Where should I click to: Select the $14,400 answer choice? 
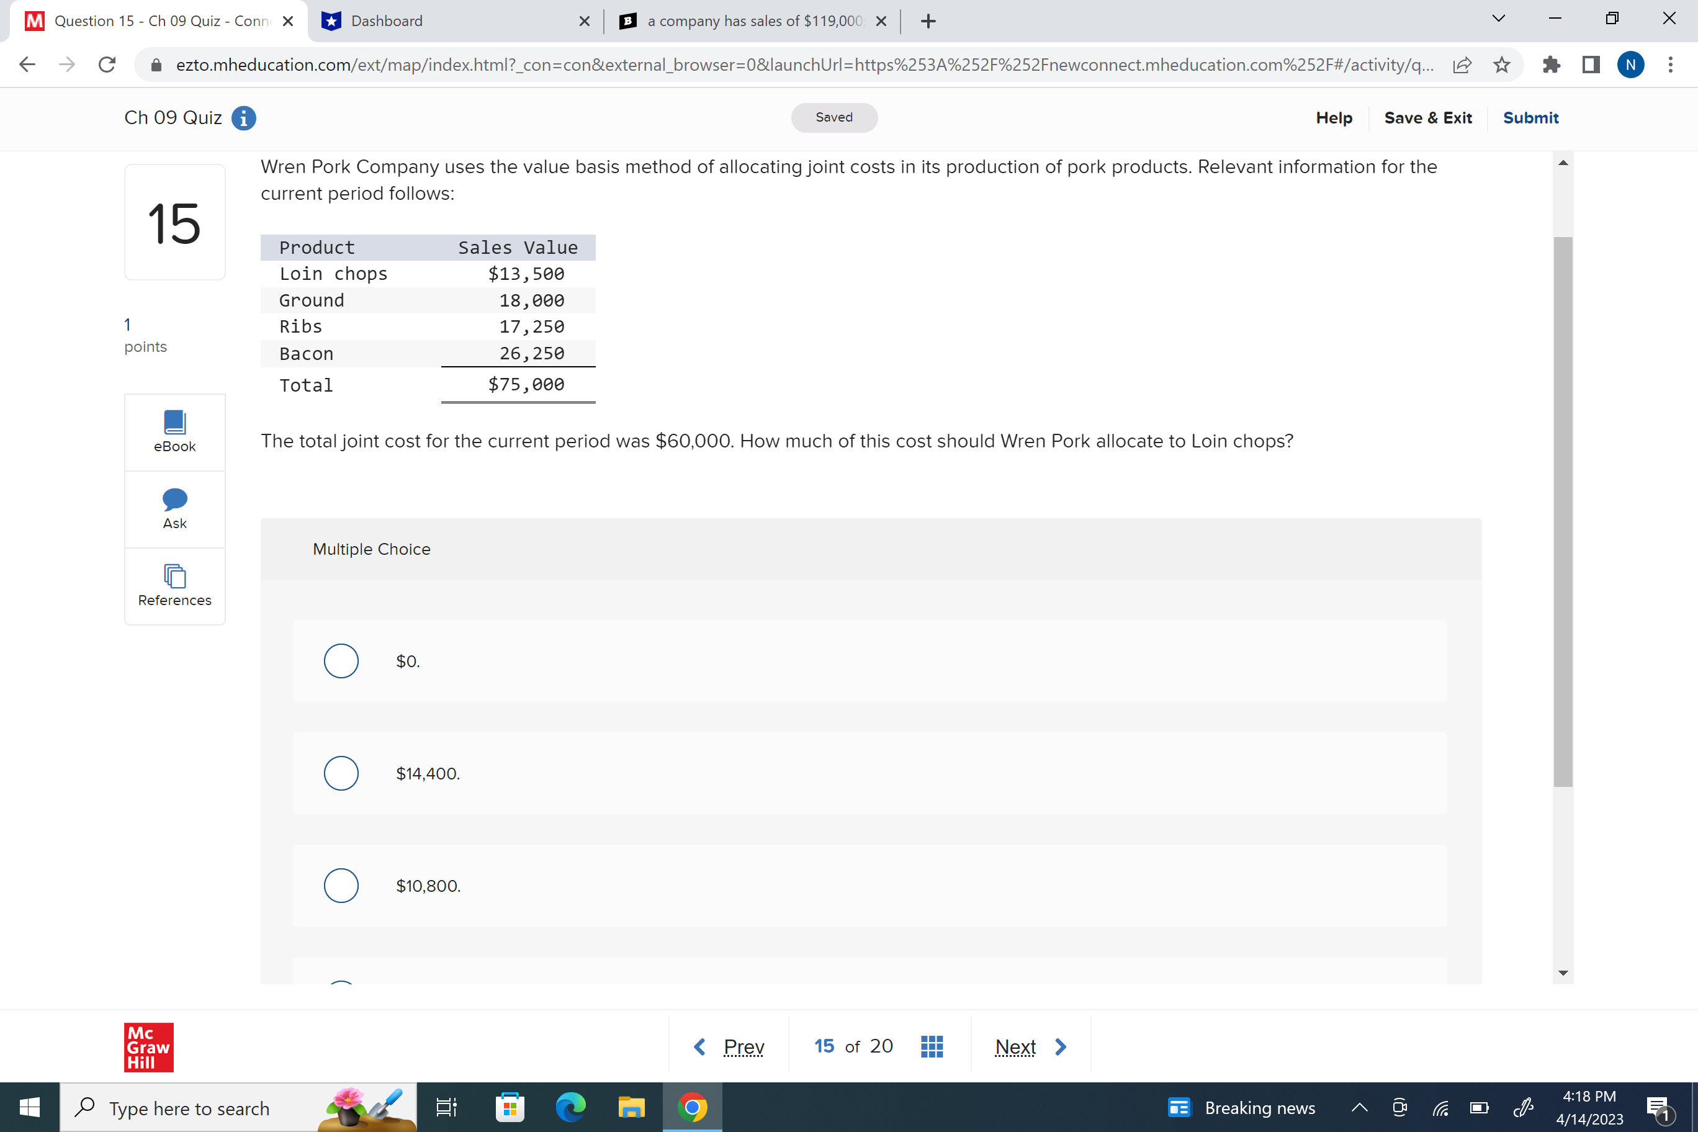pyautogui.click(x=341, y=773)
